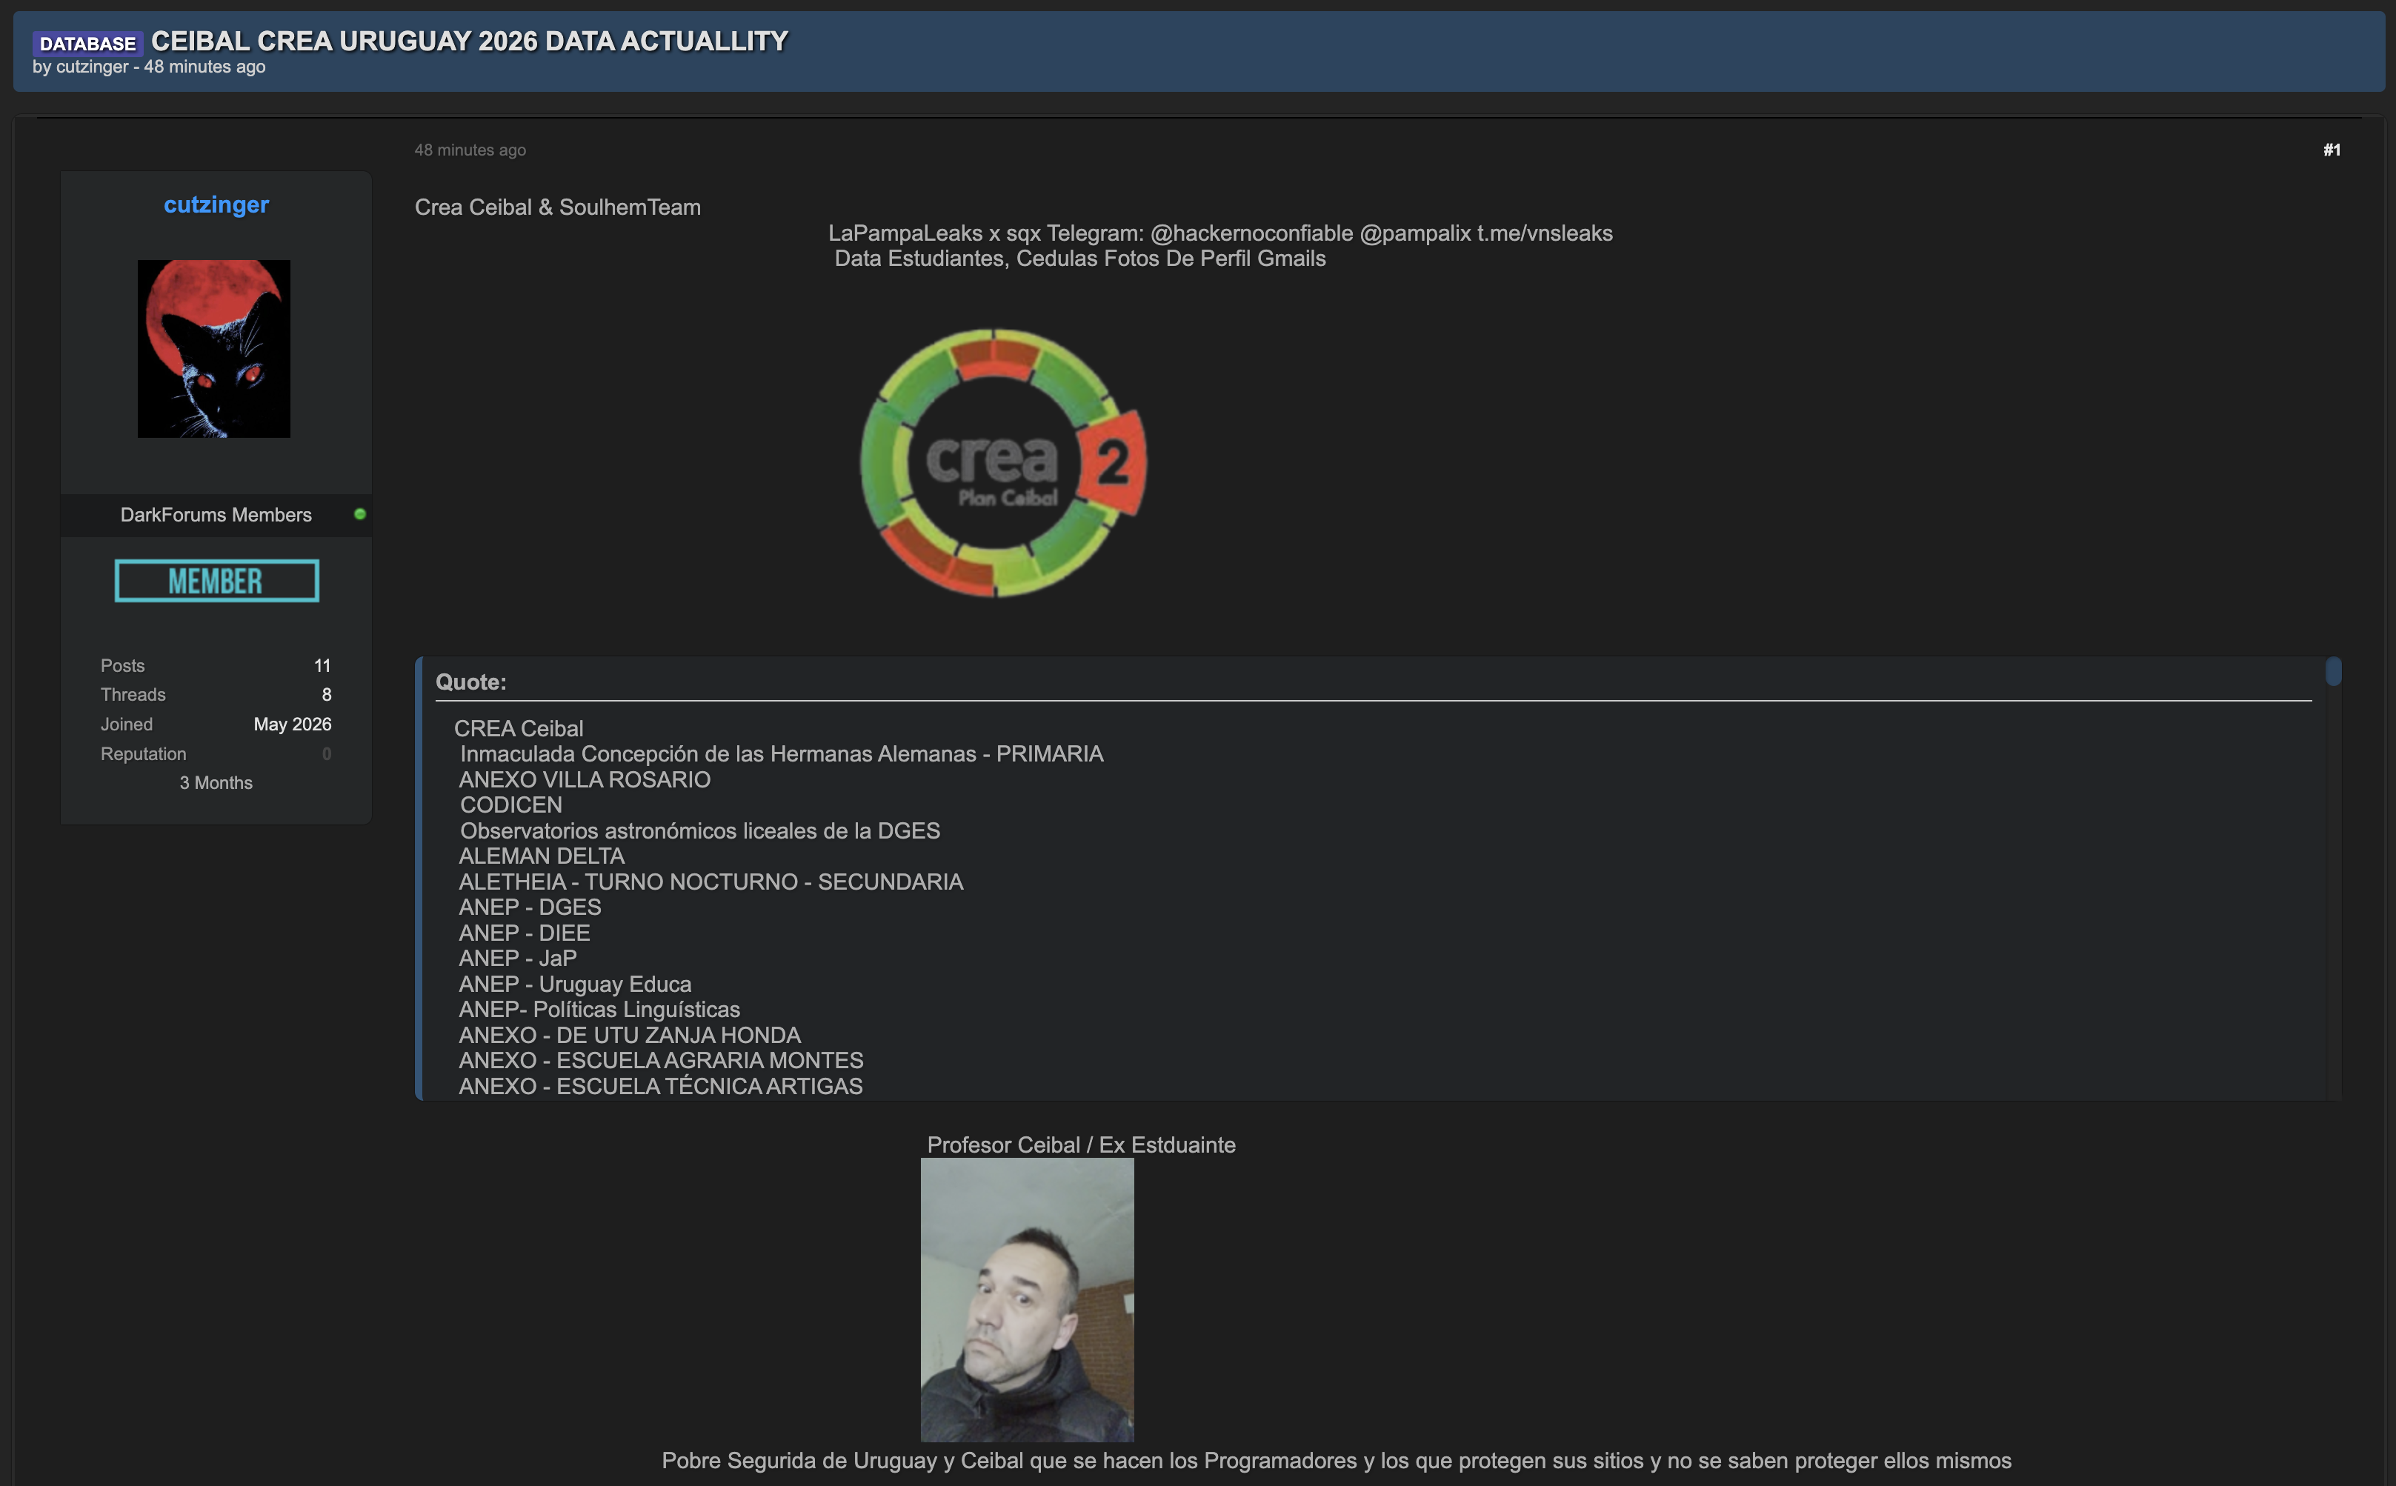
Task: Click the man's selfie photo in post
Action: (1027, 1300)
